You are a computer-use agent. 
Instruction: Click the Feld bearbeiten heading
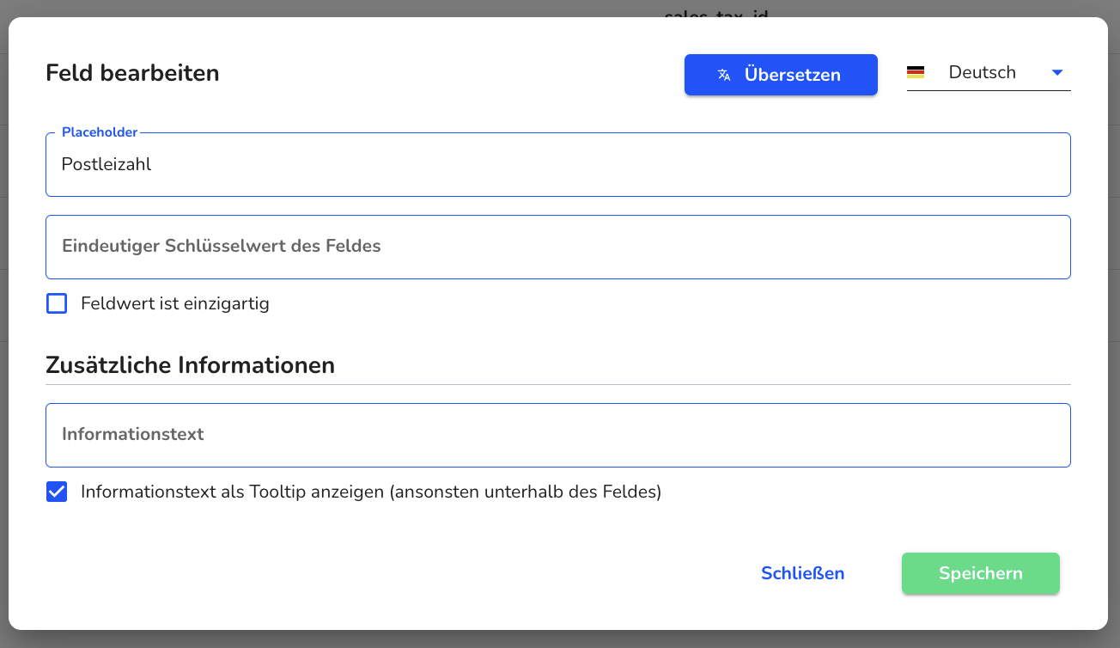132,73
